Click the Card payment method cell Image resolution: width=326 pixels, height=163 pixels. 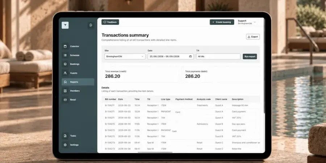tap(178, 112)
